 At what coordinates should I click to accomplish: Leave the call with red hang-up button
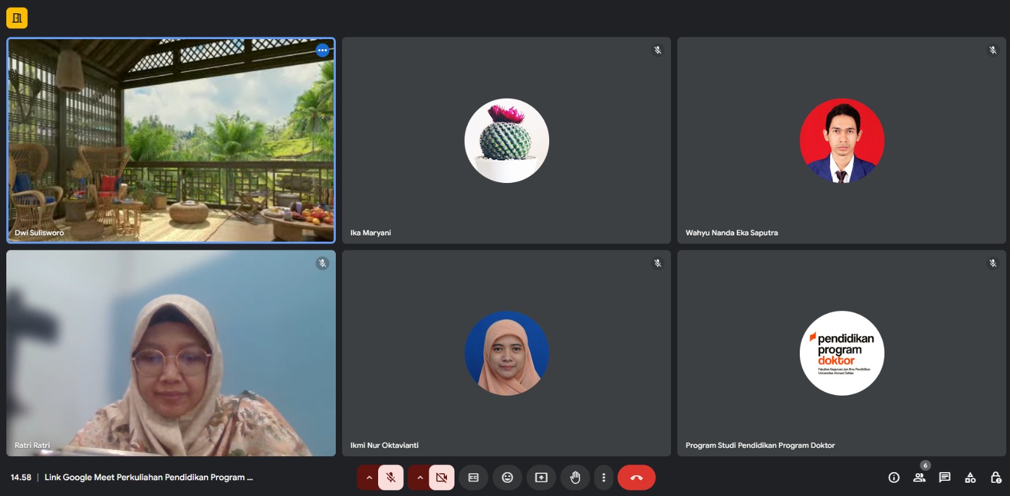click(x=636, y=478)
